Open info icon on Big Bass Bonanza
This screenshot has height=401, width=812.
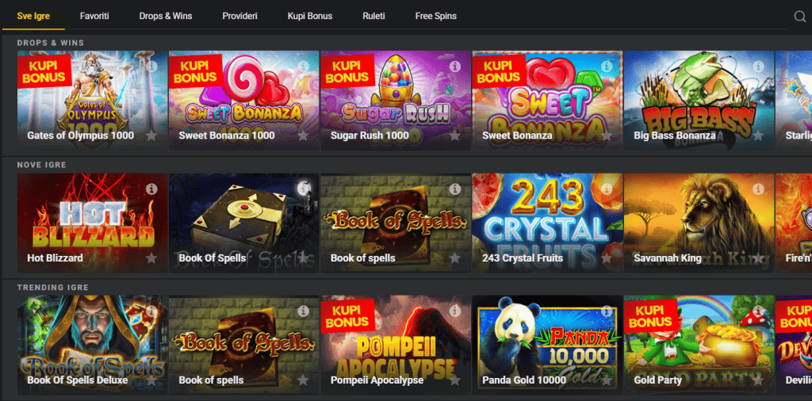[x=758, y=67]
